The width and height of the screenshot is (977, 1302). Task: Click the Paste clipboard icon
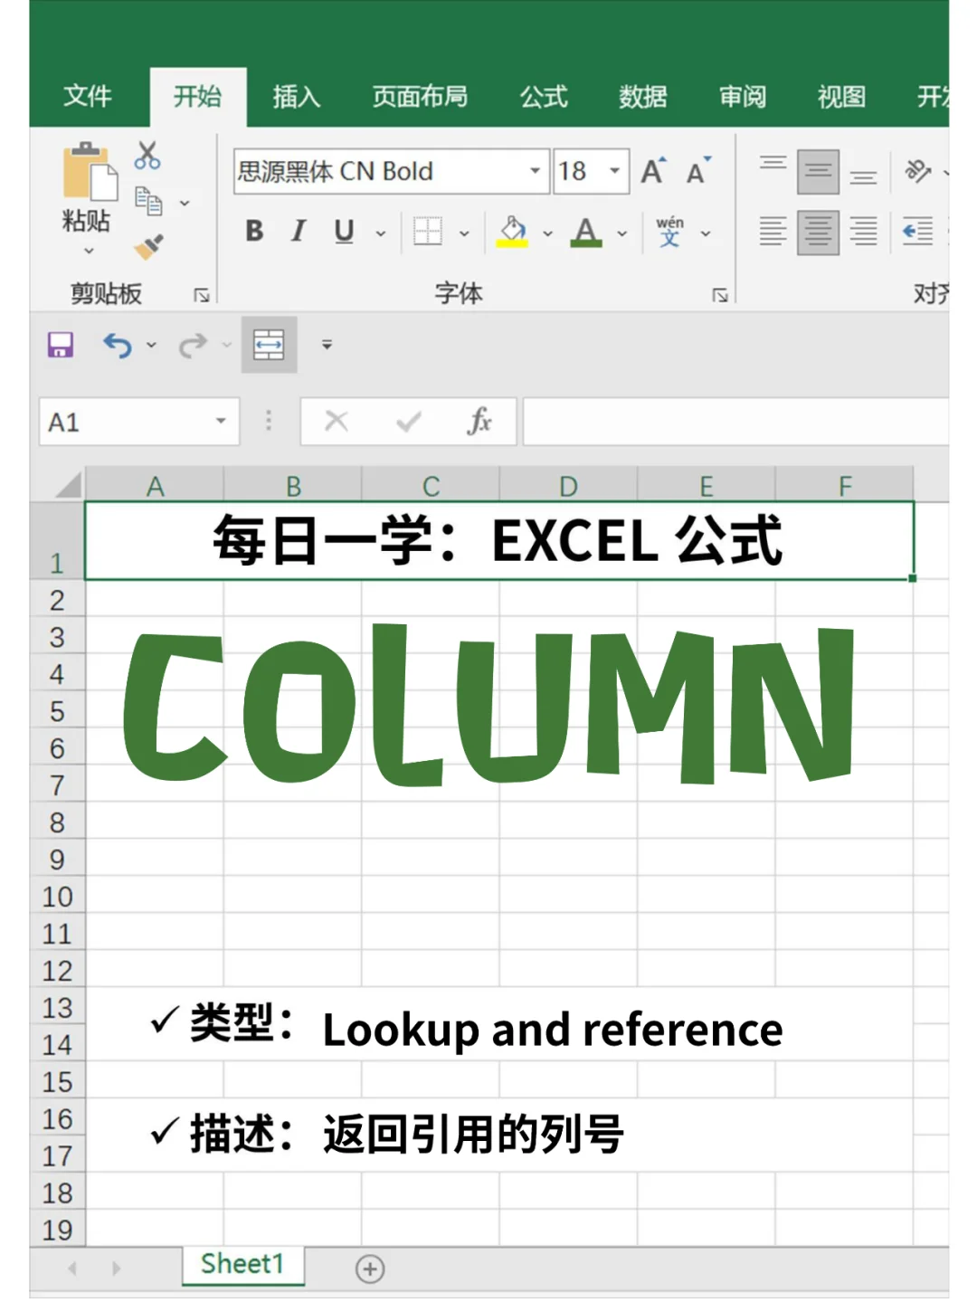89,170
